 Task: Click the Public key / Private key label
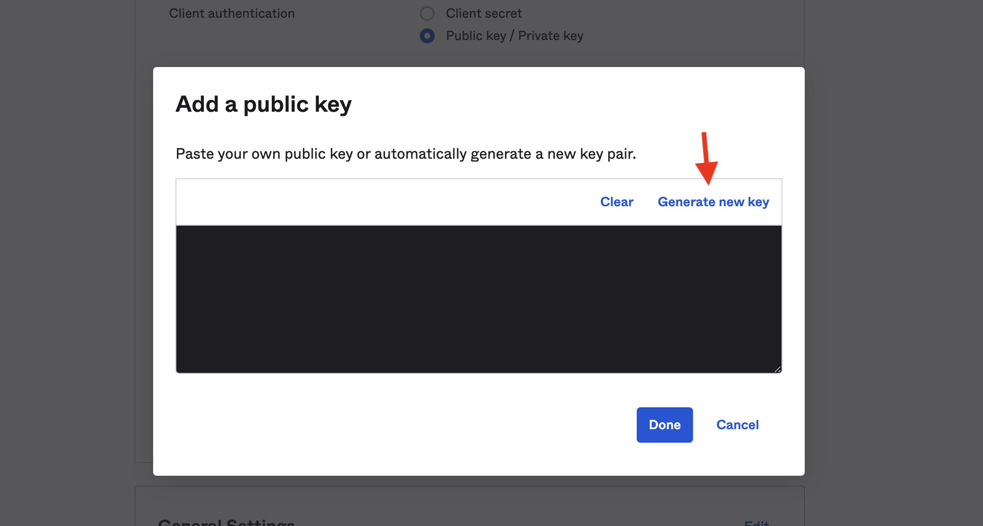point(514,36)
